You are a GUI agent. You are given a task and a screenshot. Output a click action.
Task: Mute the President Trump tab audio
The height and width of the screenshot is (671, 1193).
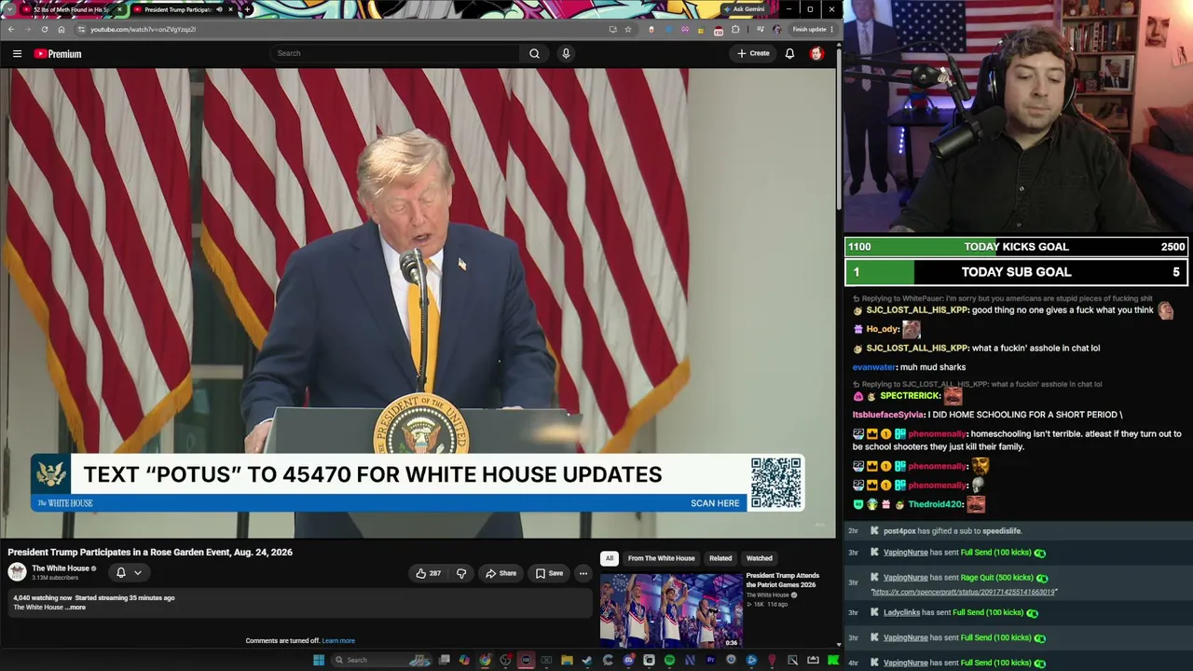219,9
